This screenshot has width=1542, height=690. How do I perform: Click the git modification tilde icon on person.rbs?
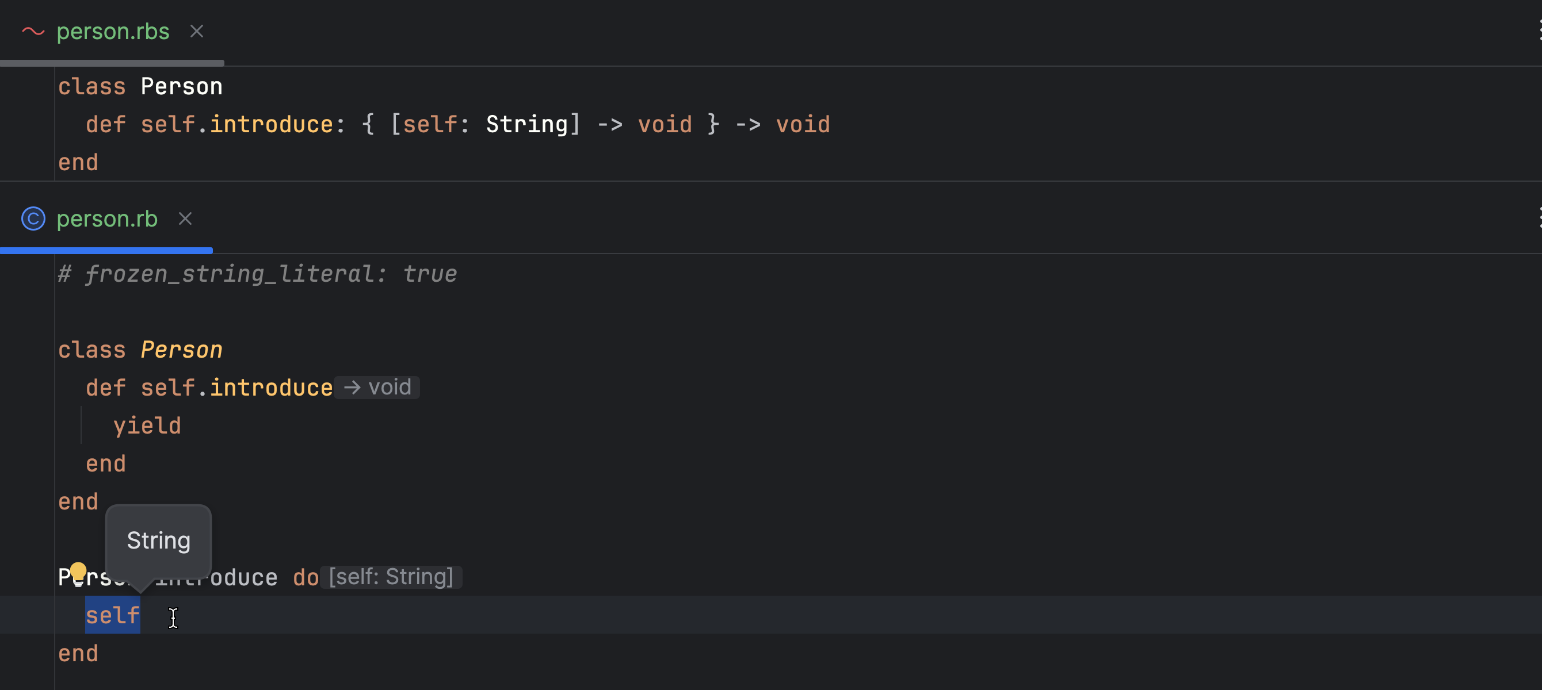point(30,29)
